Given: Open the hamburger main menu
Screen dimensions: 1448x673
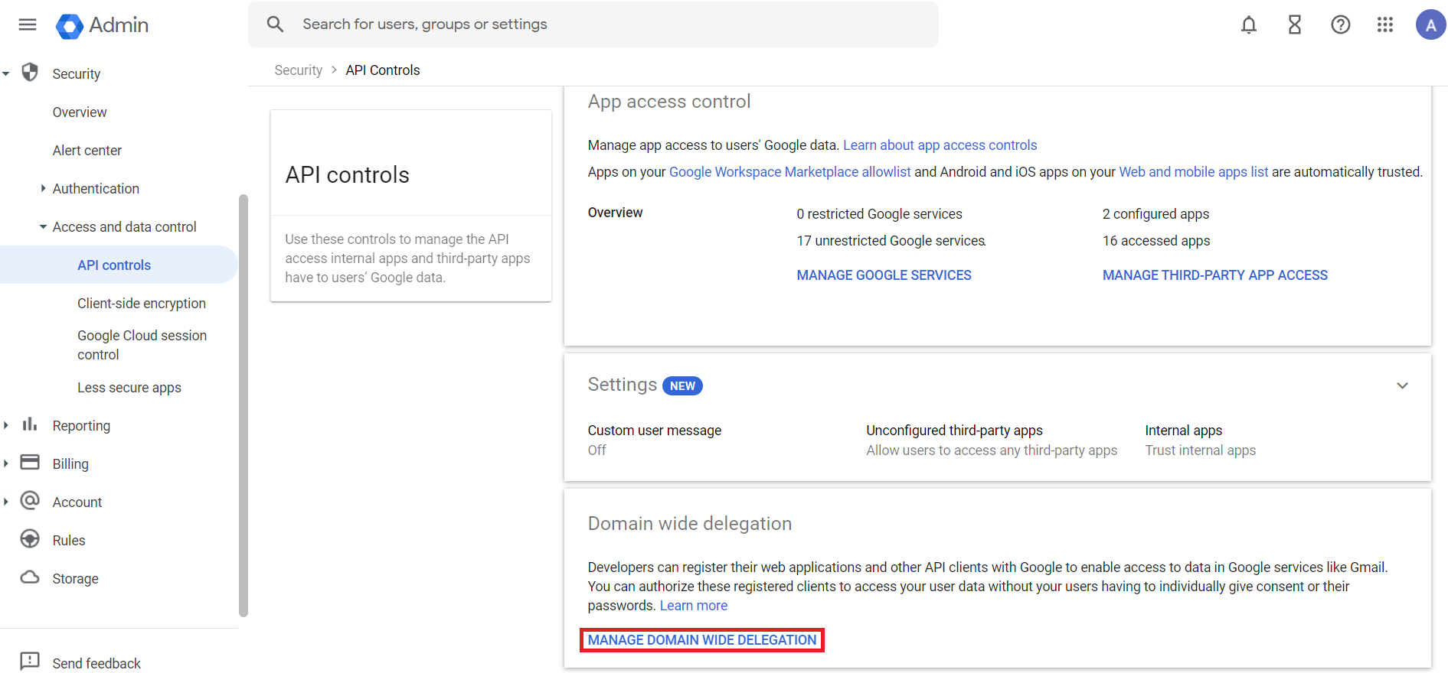Looking at the screenshot, I should click(28, 24).
